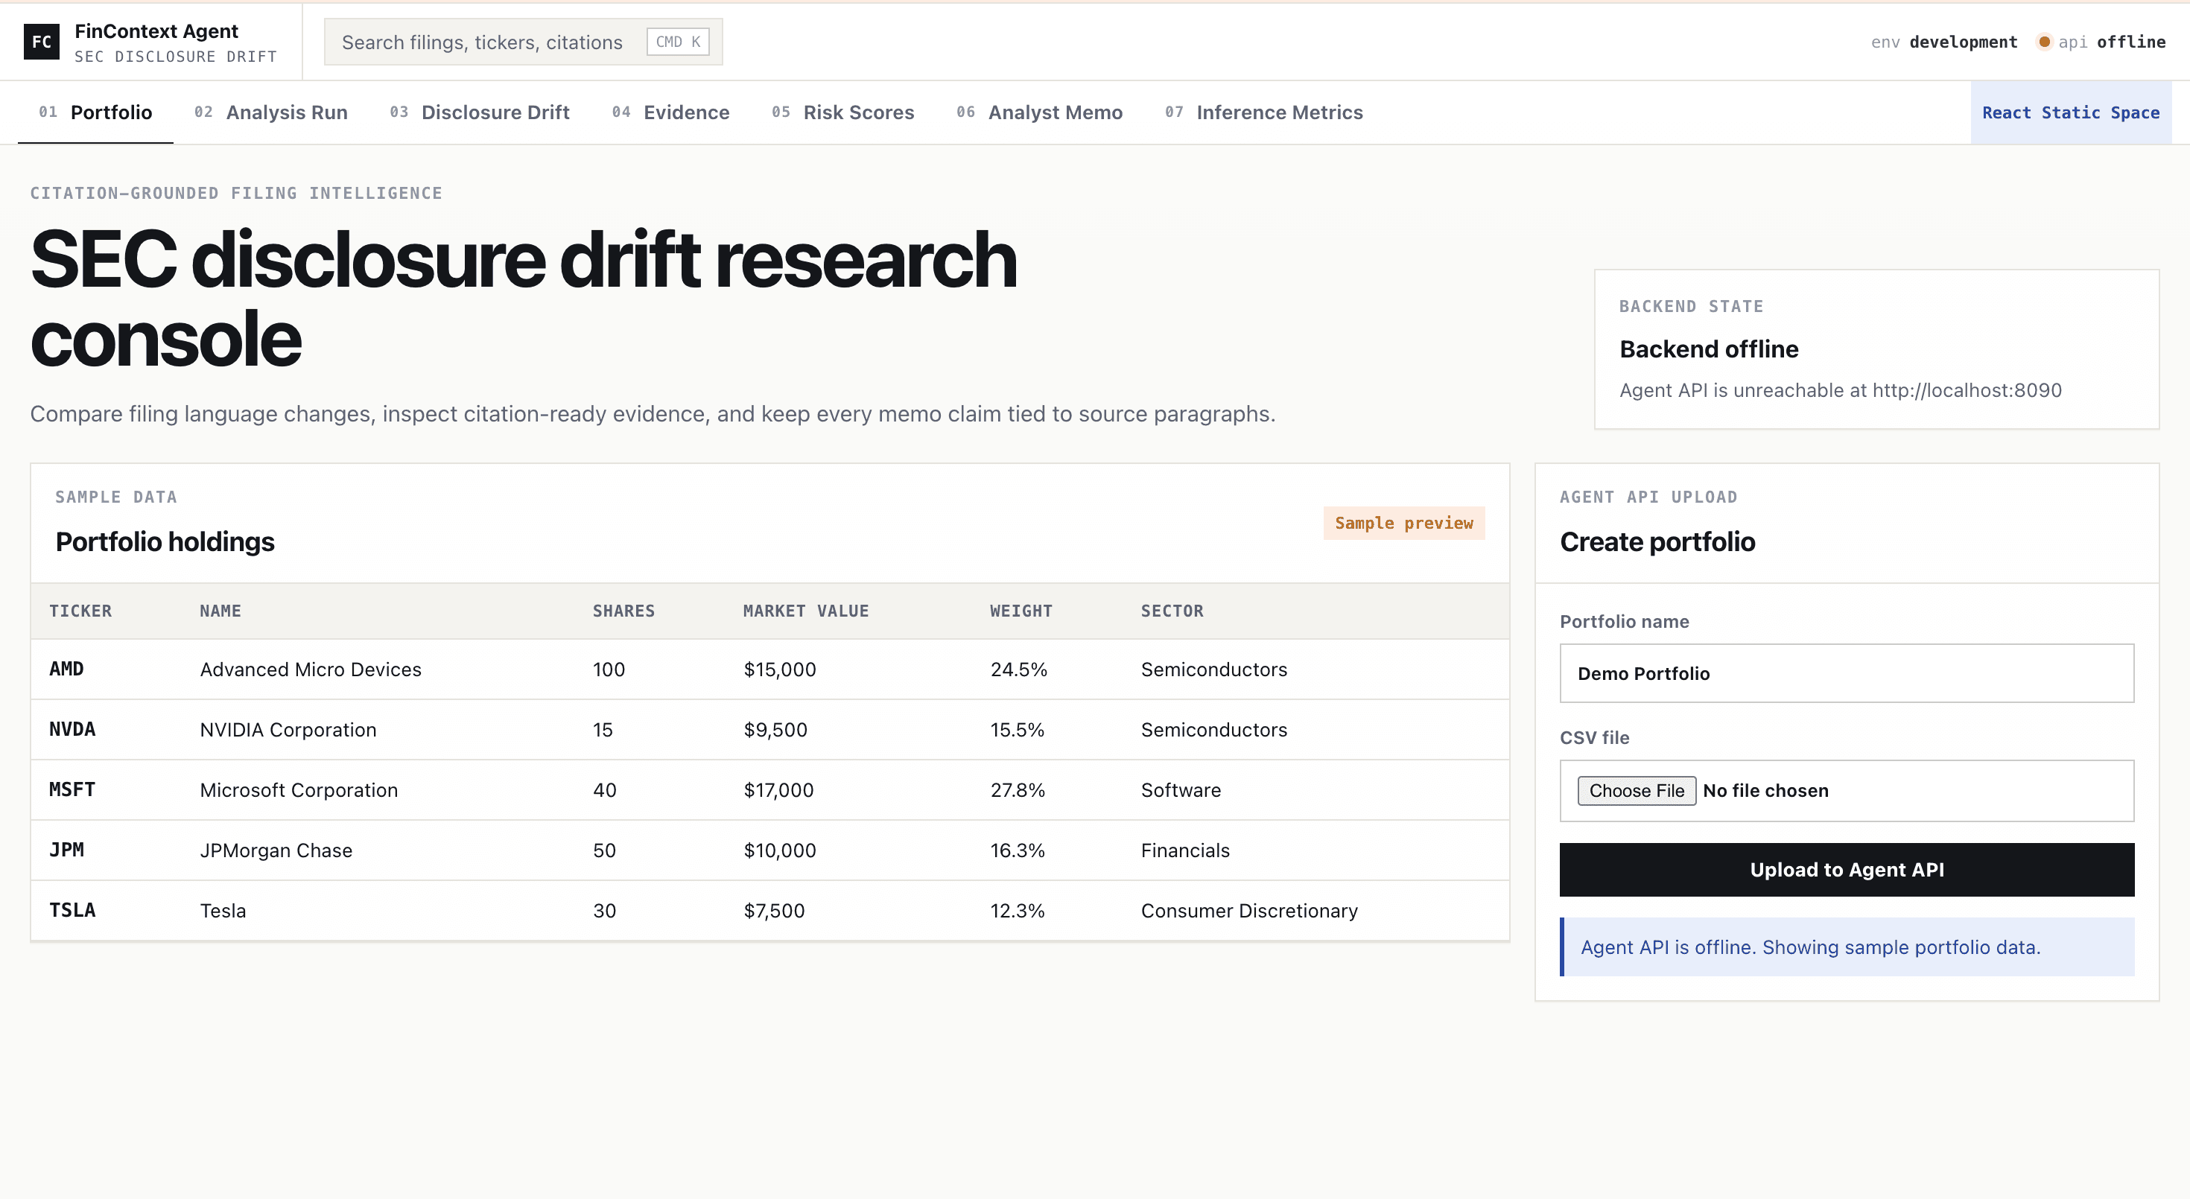Click the No file chosen text
The width and height of the screenshot is (2190, 1199).
click(1765, 790)
